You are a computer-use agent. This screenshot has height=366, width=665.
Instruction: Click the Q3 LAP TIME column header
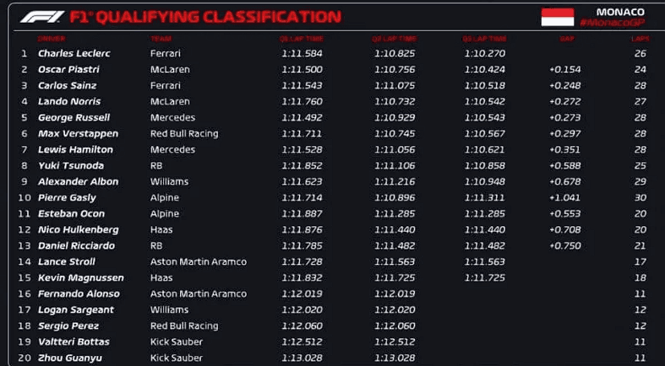coord(484,39)
